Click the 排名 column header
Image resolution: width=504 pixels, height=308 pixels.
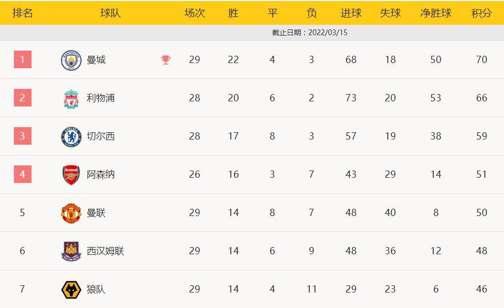click(22, 13)
